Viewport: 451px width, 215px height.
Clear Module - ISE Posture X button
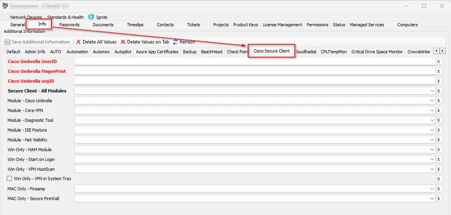(439, 130)
